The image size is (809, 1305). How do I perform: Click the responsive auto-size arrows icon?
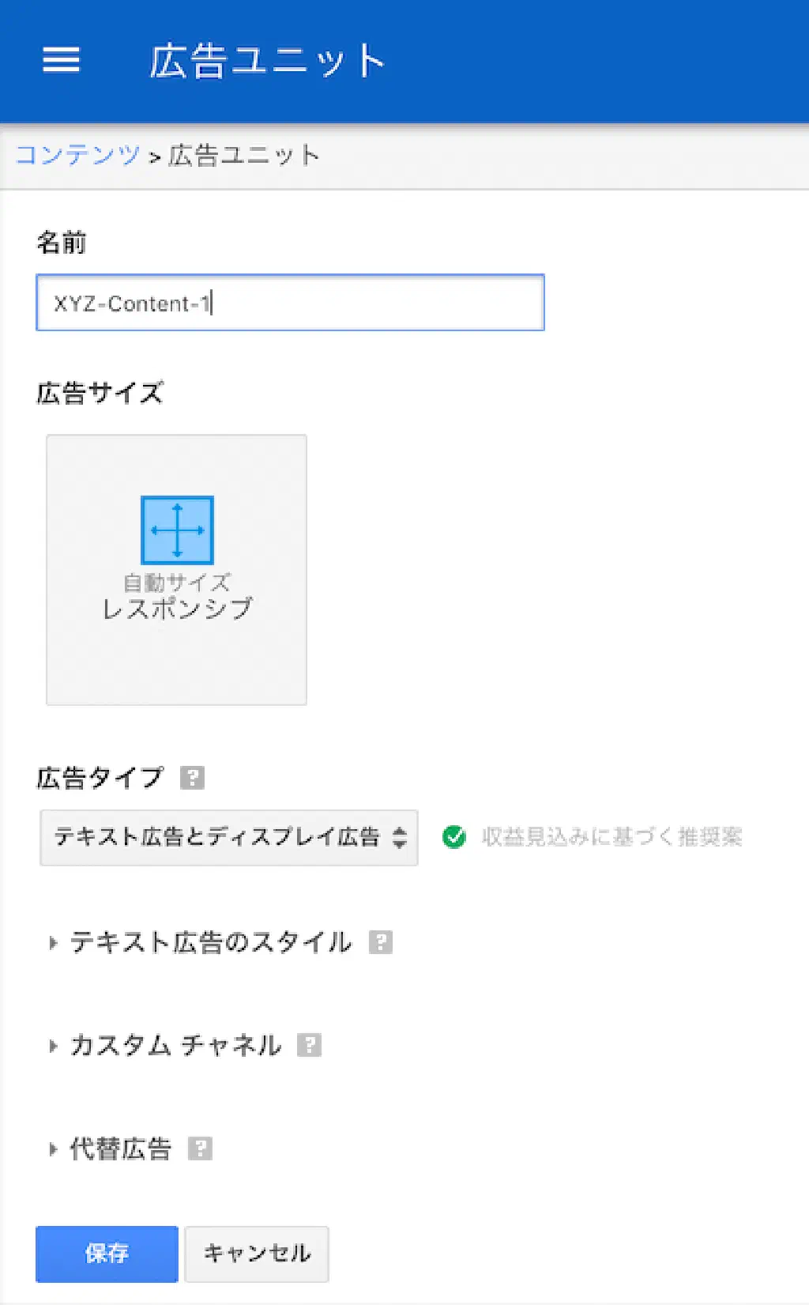click(x=177, y=530)
